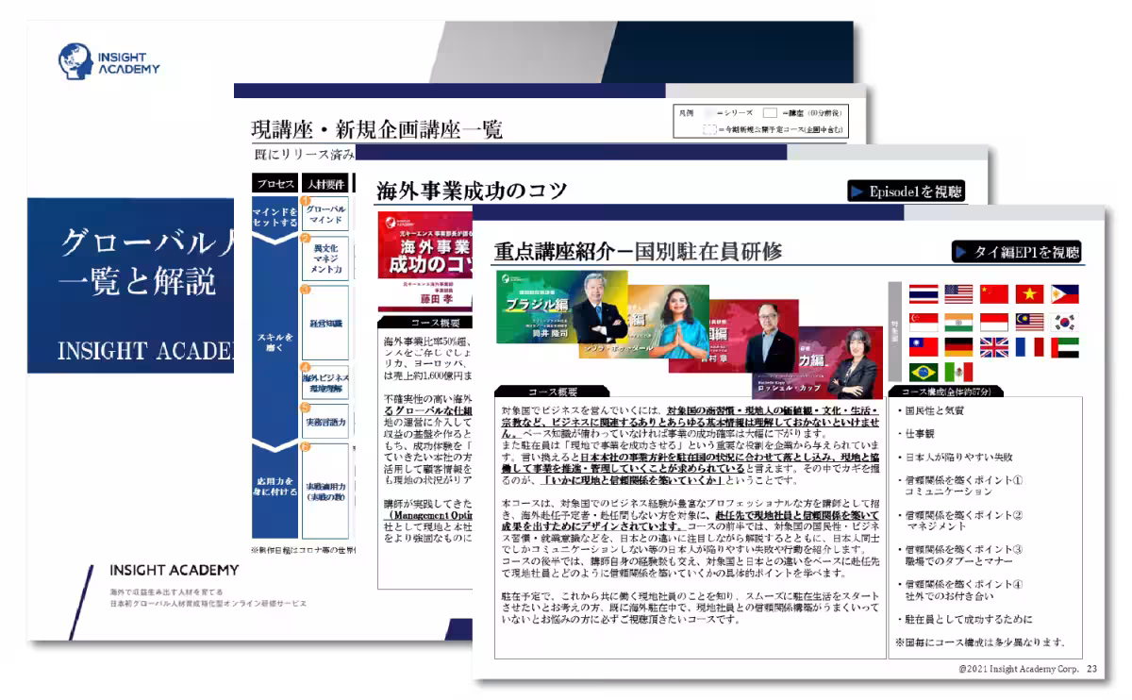
Task: Click the Taiwan flag icon
Action: [923, 346]
